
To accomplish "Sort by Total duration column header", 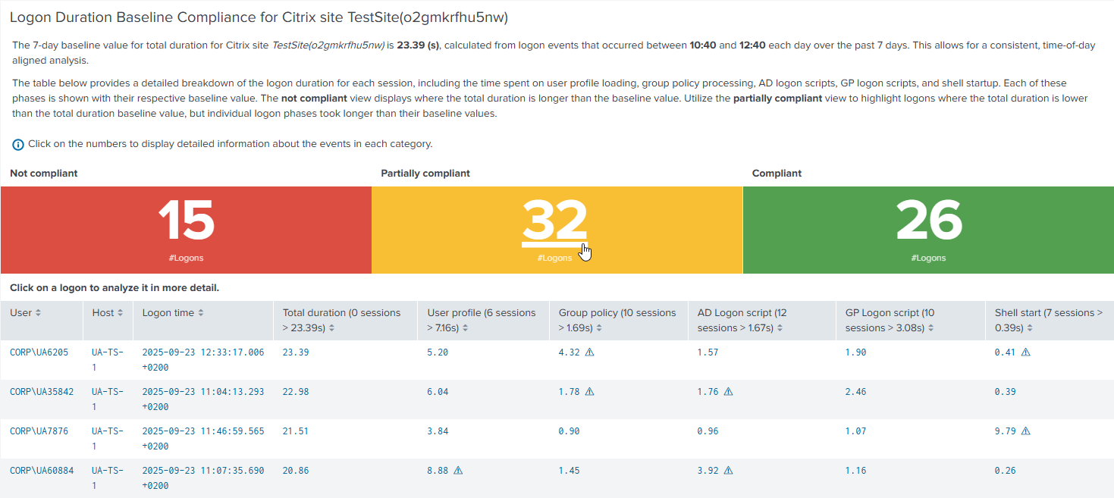I will tap(332, 328).
